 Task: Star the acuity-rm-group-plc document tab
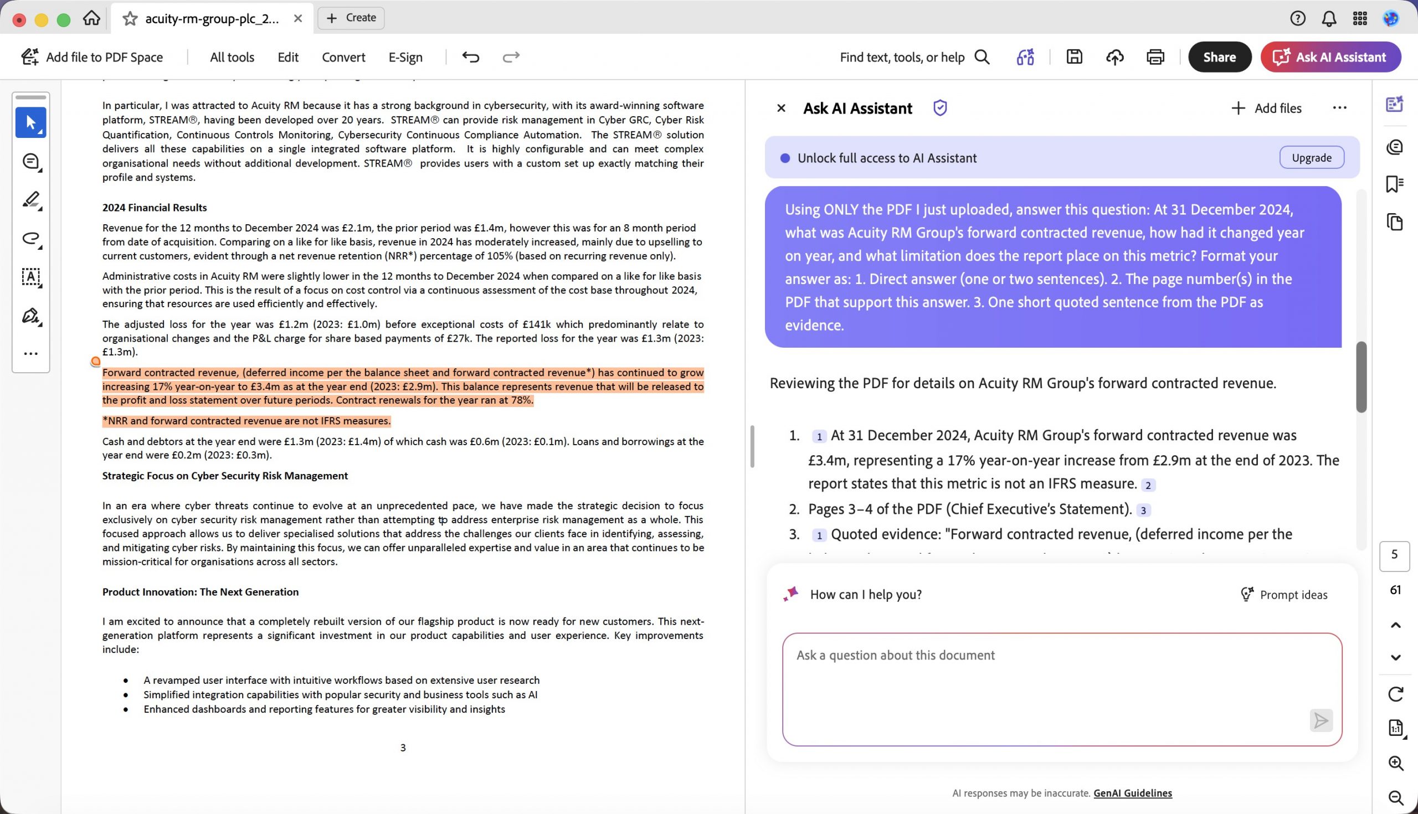coord(130,18)
